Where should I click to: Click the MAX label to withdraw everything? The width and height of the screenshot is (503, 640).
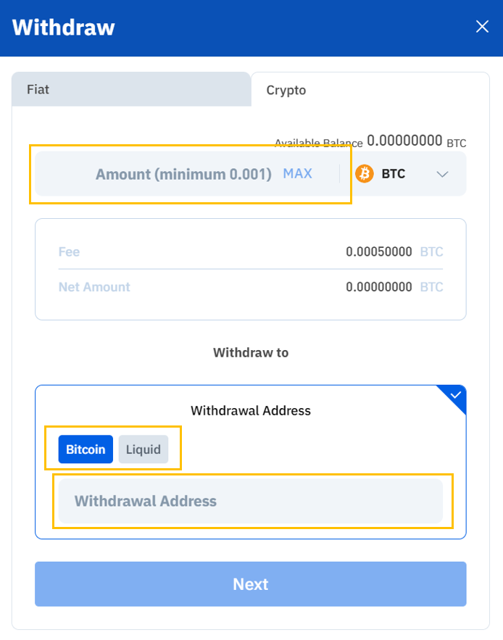(297, 173)
